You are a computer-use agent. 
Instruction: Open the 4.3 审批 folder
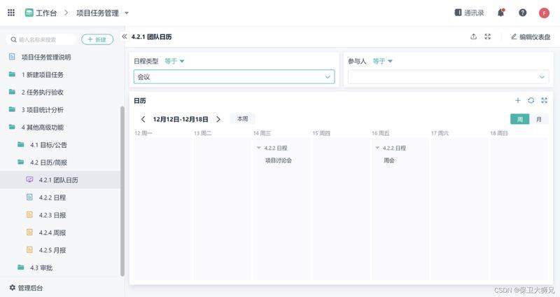[x=41, y=268]
